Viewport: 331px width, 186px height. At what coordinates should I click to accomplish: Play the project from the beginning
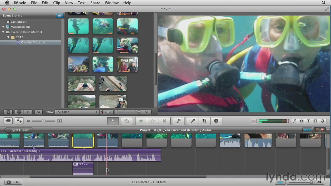coord(18,182)
